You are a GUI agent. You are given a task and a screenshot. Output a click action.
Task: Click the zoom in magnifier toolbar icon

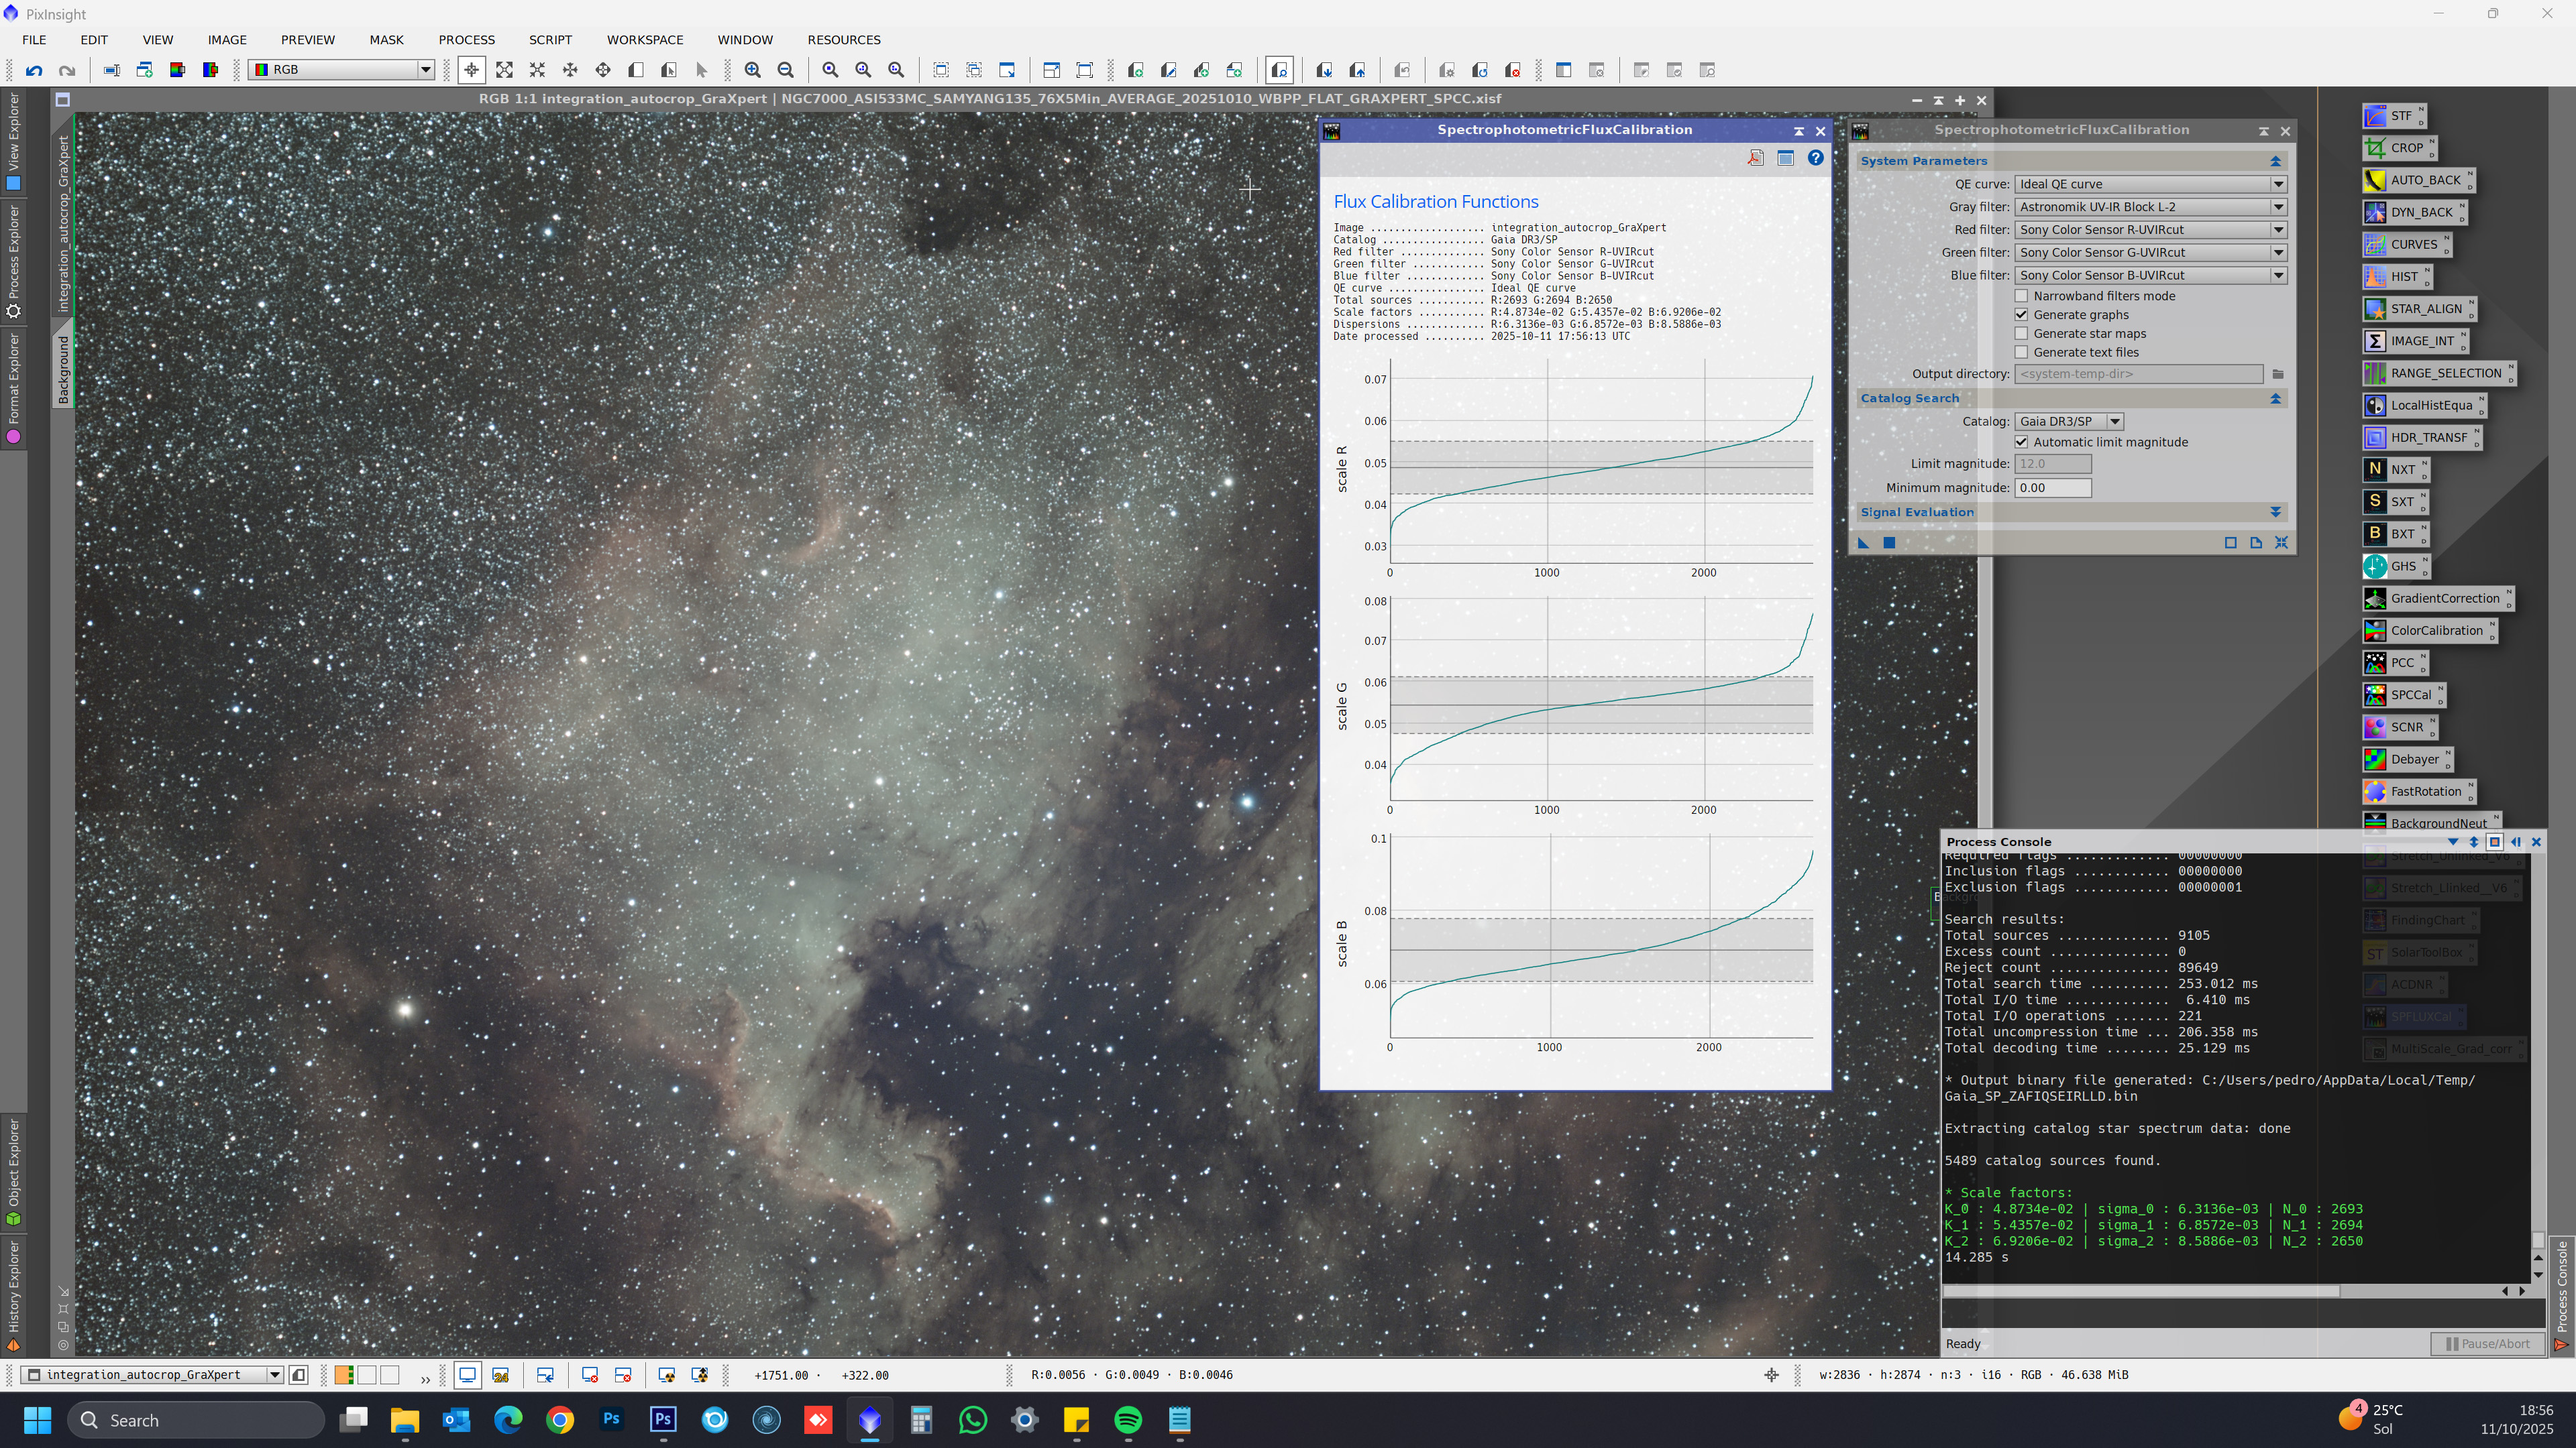point(752,70)
